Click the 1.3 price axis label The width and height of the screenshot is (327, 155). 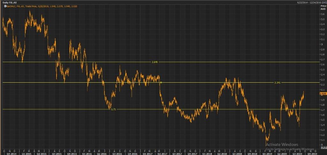point(322,130)
